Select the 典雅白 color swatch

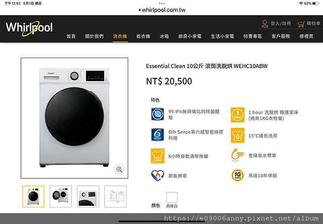172,197
